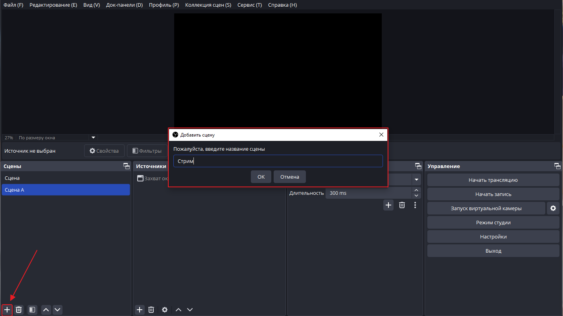Open scene filters icon in Scenes panel
This screenshot has width=563, height=316.
tap(32, 310)
